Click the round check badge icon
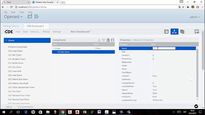The height and width of the screenshot is (115, 205). (196, 106)
